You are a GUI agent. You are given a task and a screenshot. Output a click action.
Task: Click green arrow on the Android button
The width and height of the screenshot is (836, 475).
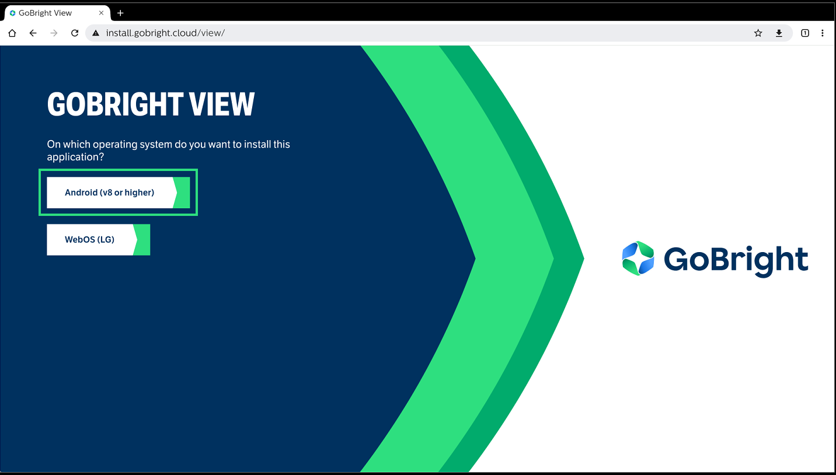click(x=183, y=193)
